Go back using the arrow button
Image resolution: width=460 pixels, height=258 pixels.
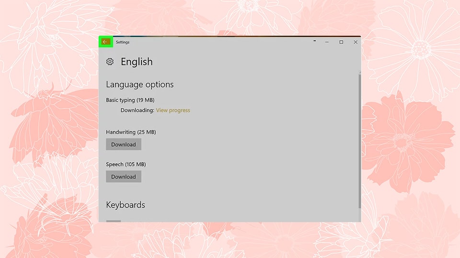point(105,42)
